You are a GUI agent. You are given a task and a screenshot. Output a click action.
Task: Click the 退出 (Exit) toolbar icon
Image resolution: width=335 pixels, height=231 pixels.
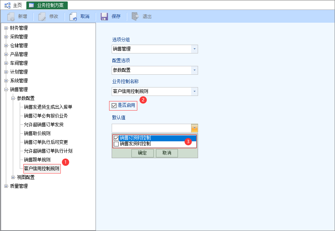coord(135,16)
